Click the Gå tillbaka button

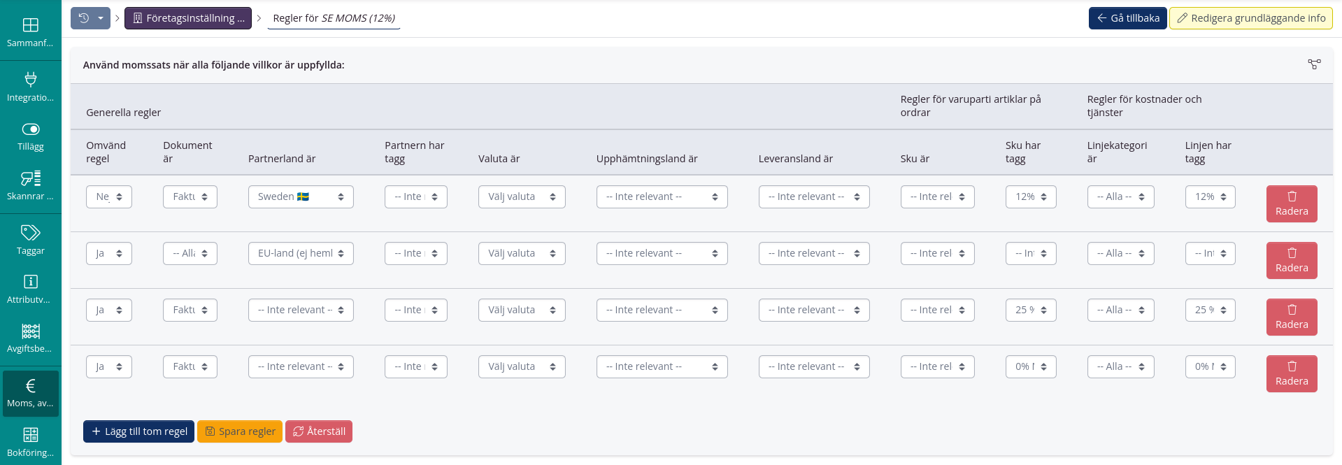tap(1127, 18)
